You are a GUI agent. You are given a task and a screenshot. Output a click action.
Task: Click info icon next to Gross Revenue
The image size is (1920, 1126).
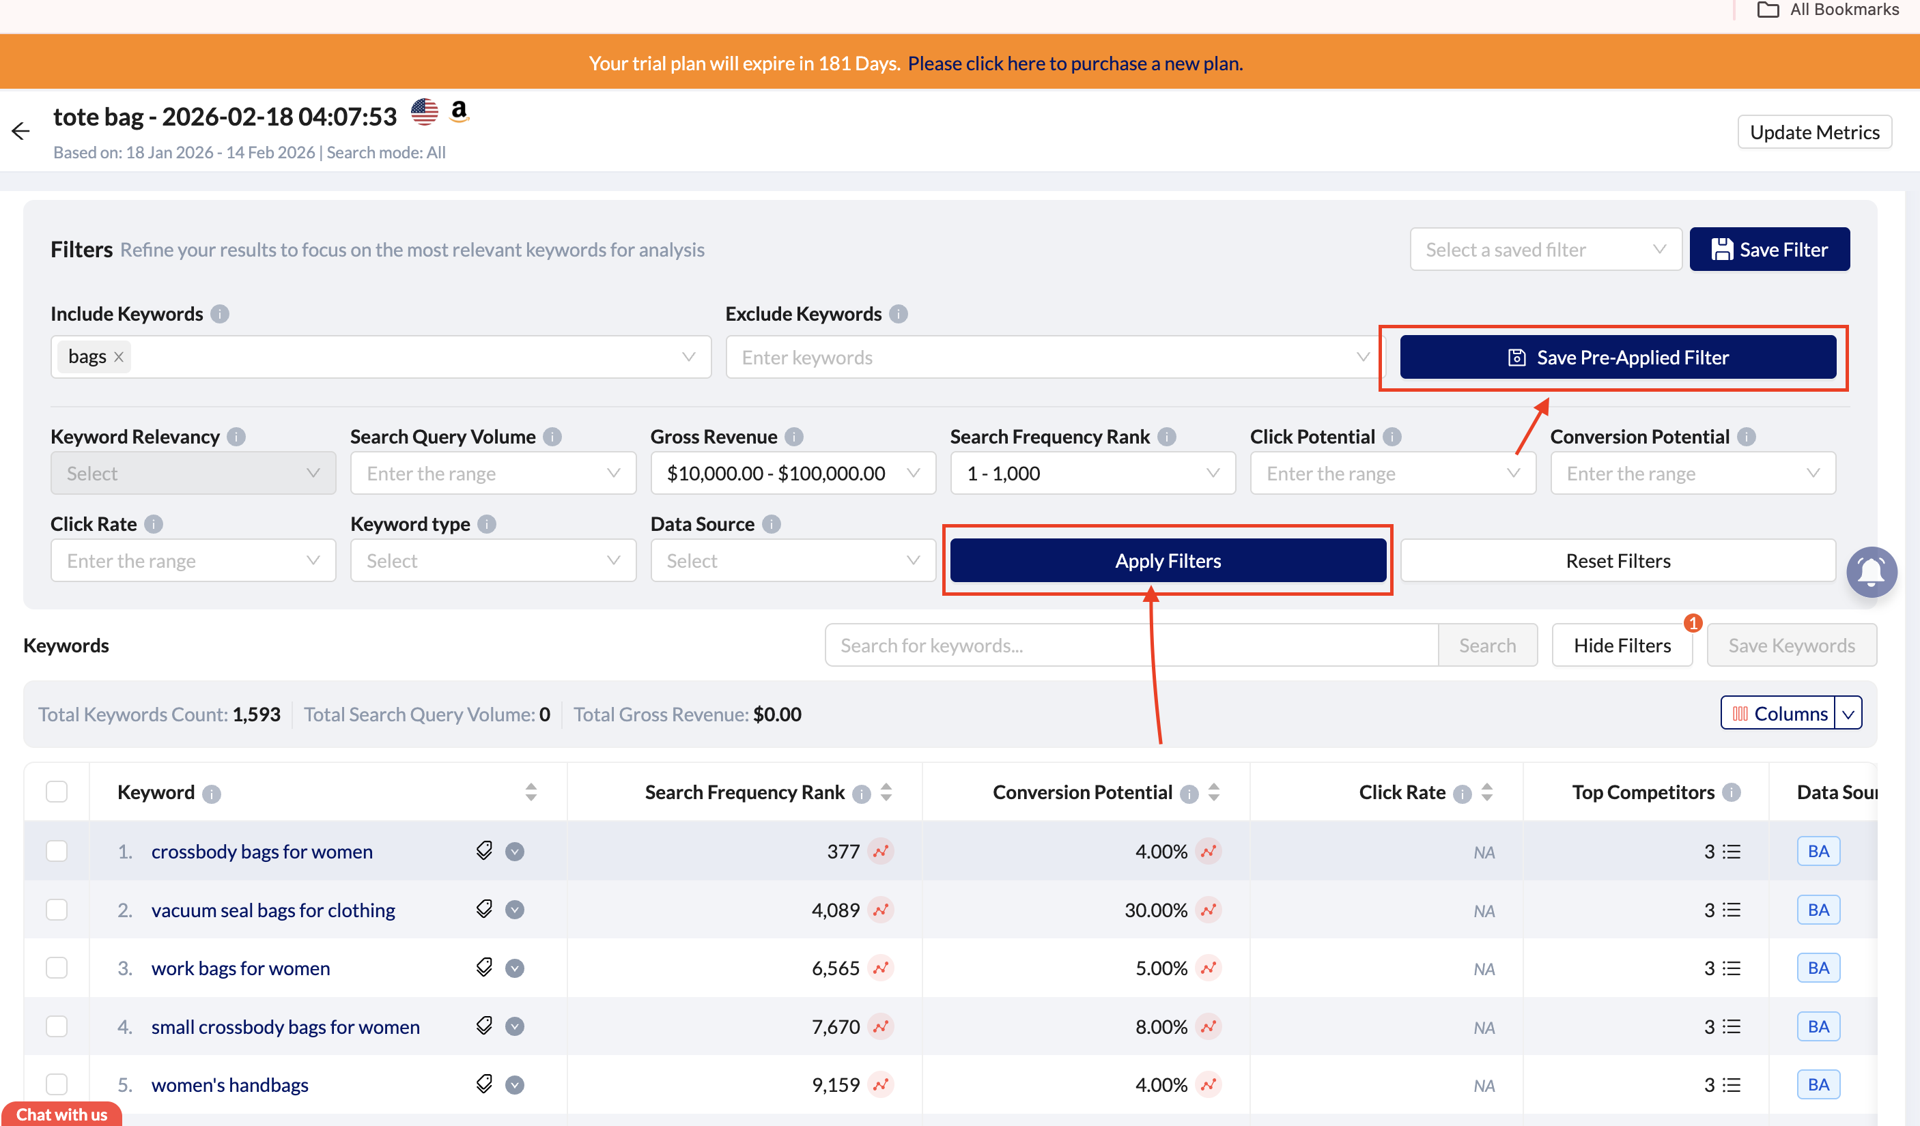794,437
